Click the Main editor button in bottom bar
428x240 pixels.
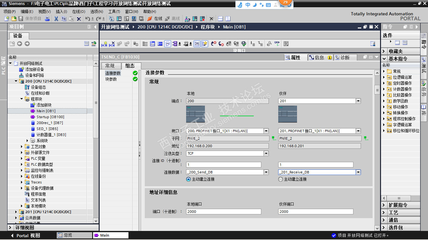[x=111, y=235]
